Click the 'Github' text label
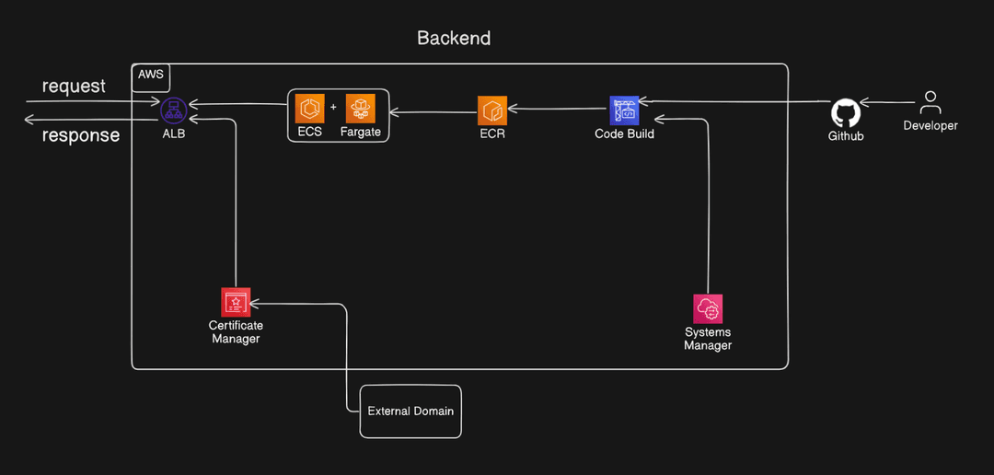Image resolution: width=994 pixels, height=475 pixels. (846, 136)
